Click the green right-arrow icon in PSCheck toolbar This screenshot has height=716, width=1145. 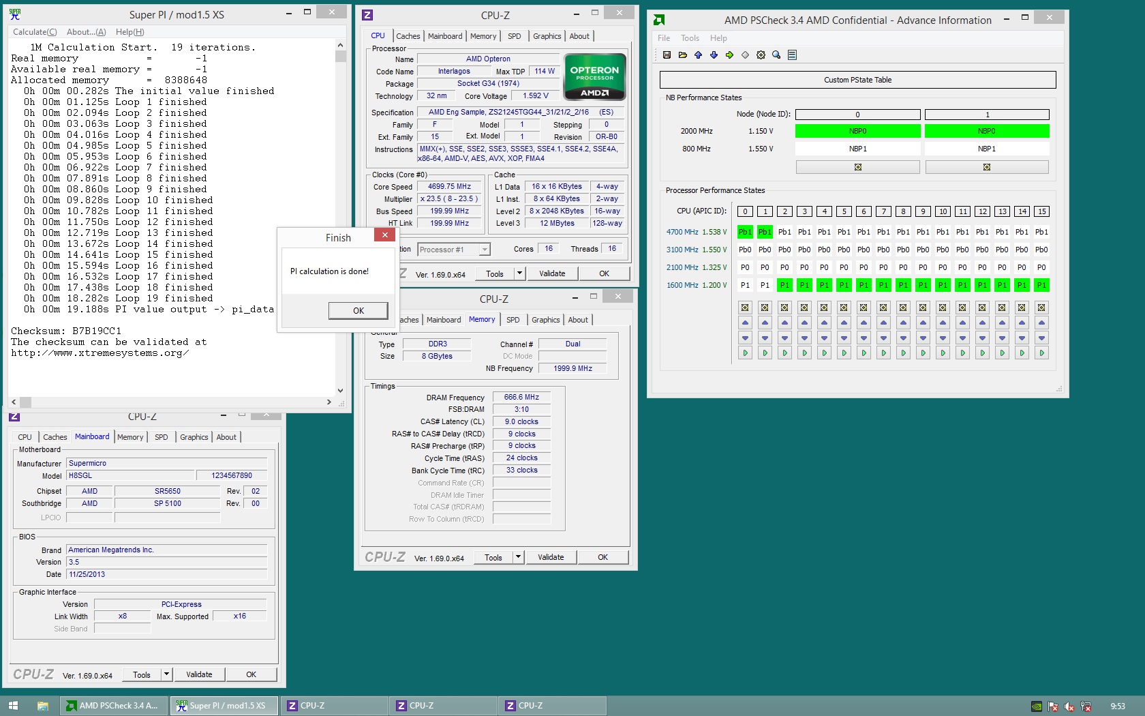pyautogui.click(x=729, y=55)
